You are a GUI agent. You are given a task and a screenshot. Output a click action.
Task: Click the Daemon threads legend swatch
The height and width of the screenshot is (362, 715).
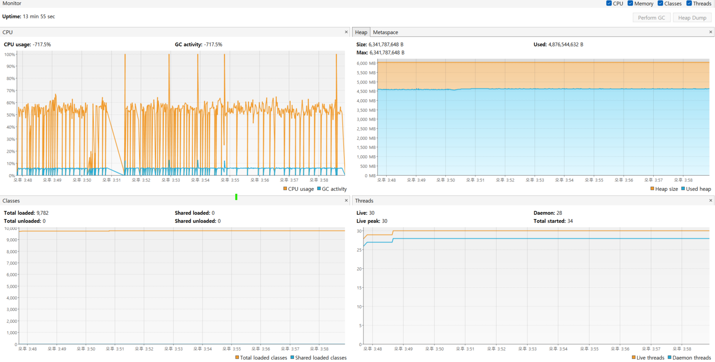click(670, 357)
